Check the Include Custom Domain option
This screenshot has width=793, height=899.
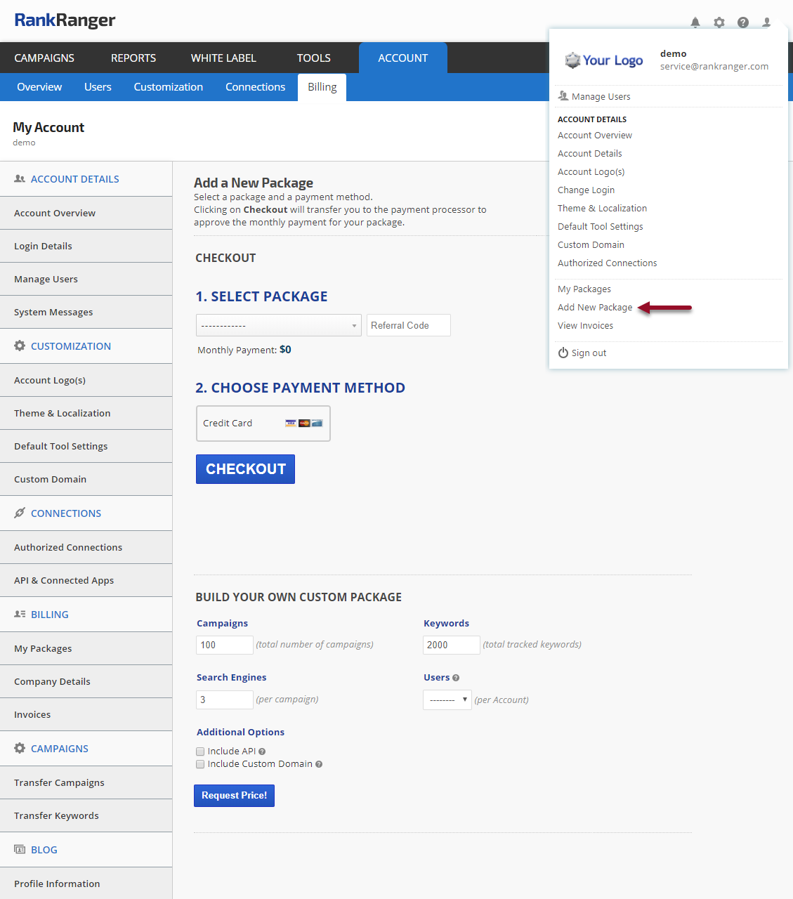tap(200, 764)
